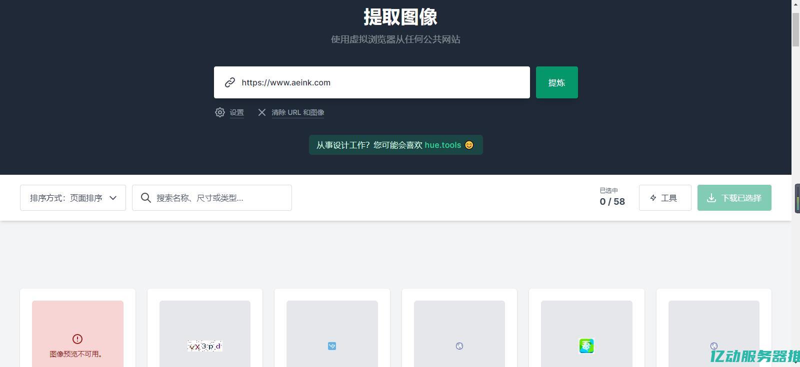
Task: Click the link chain icon in URL field
Action: (x=230, y=82)
